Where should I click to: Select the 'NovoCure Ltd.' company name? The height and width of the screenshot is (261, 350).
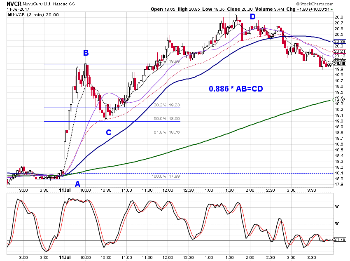pyautogui.click(x=37, y=4)
